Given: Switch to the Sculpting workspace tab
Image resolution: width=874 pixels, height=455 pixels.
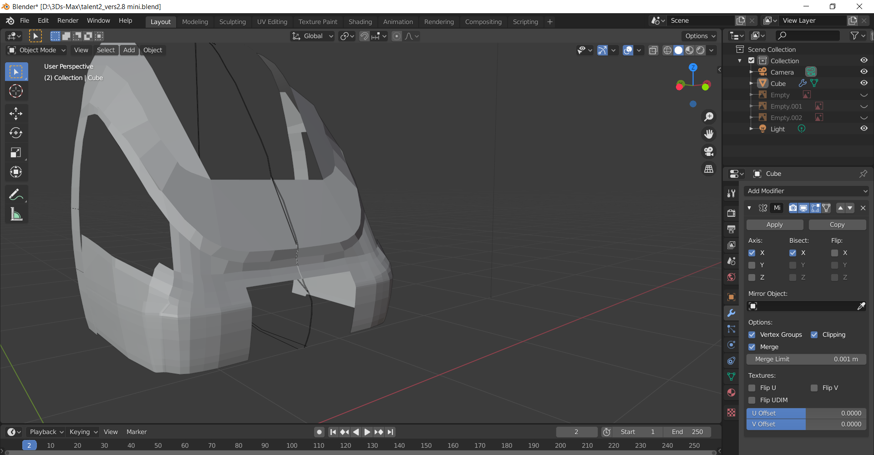Looking at the screenshot, I should click(x=232, y=22).
